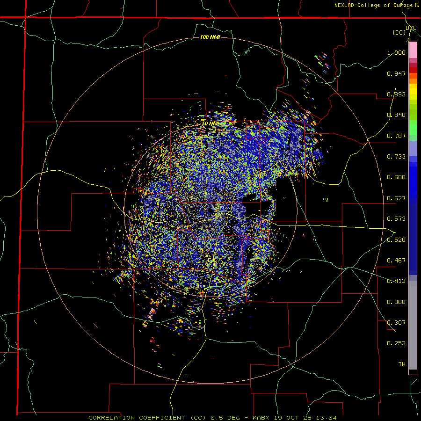Select the 0.787 scale label
The width and height of the screenshot is (421, 421).
(396, 136)
